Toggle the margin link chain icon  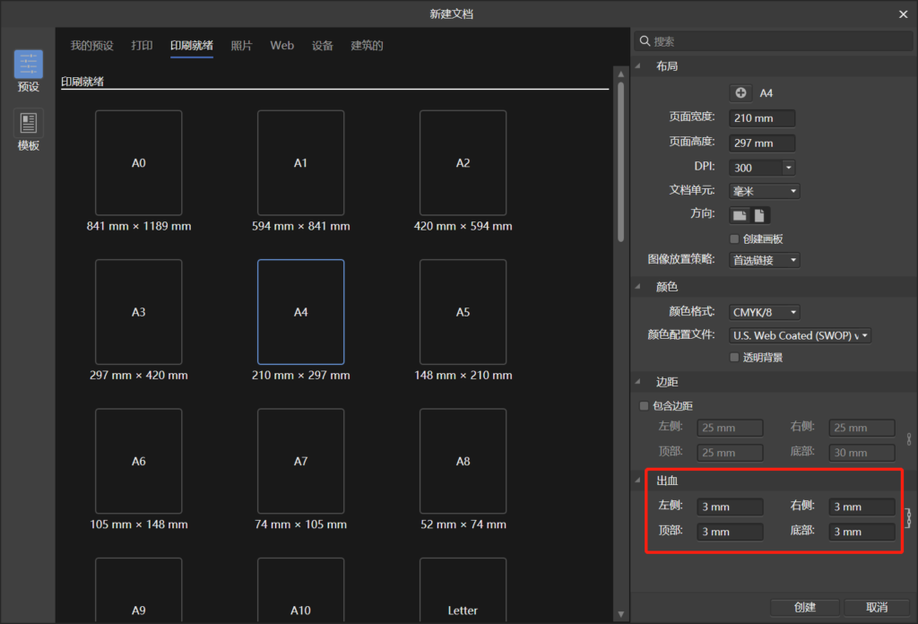[909, 439]
